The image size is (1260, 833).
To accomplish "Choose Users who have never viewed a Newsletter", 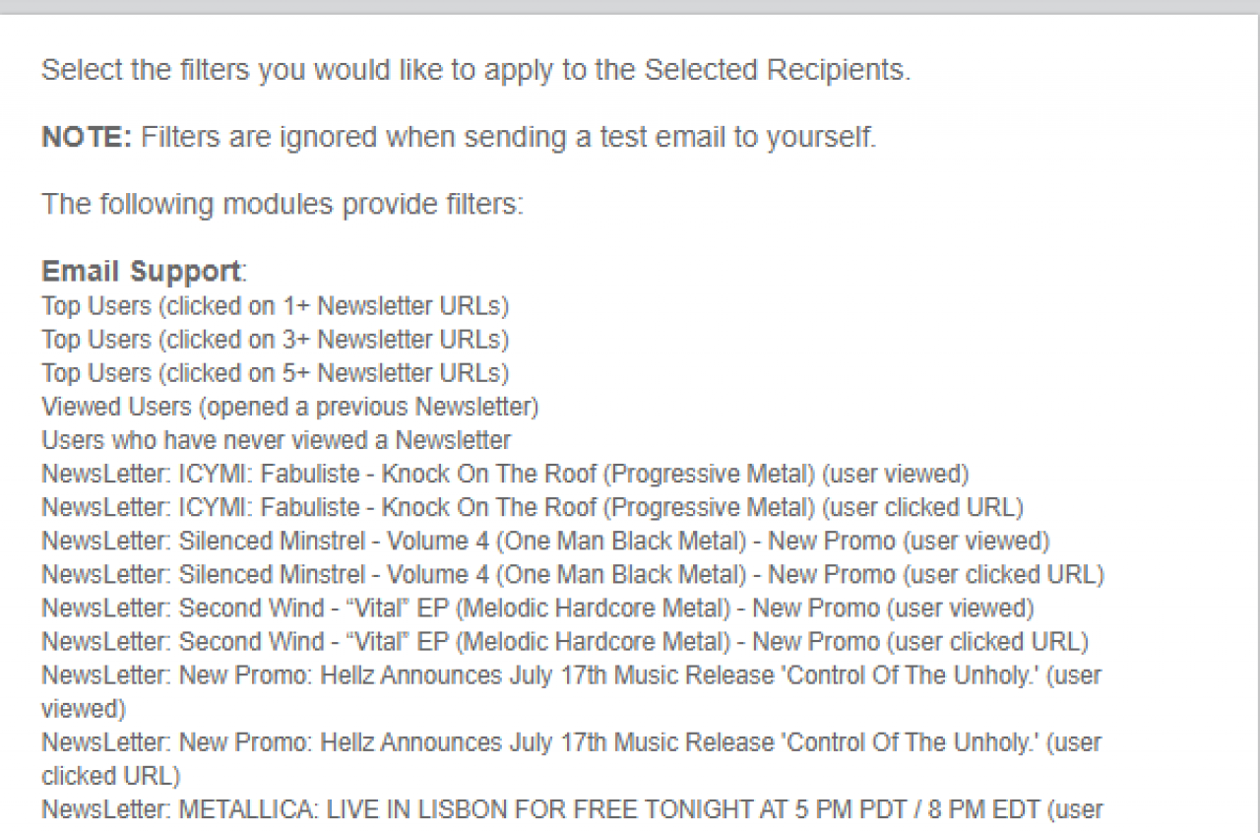I will click(276, 440).
